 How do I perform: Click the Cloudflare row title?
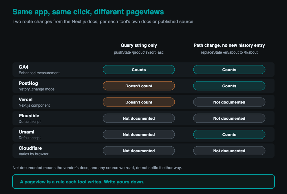(x=30, y=148)
